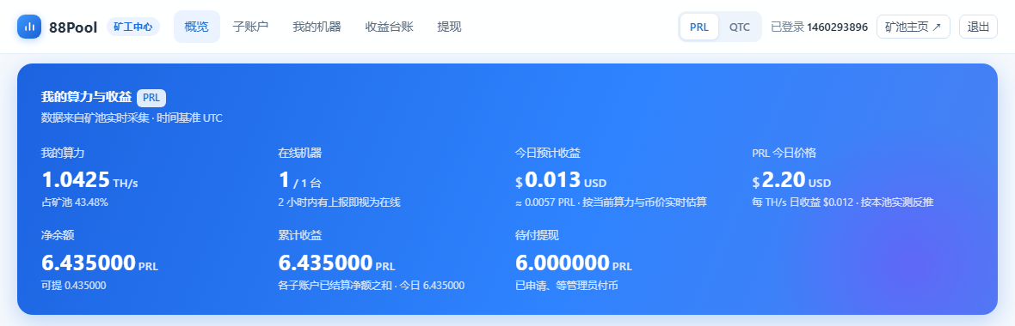
Task: Click the 我的算力与收益 heading
Action: [86, 98]
